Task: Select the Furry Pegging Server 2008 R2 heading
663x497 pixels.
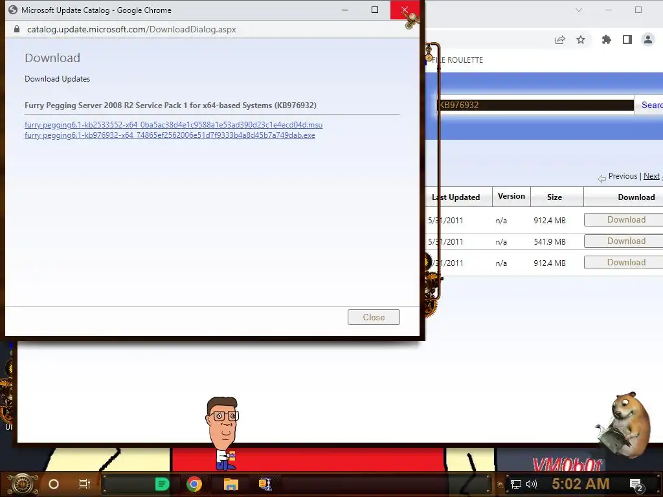Action: (170, 105)
